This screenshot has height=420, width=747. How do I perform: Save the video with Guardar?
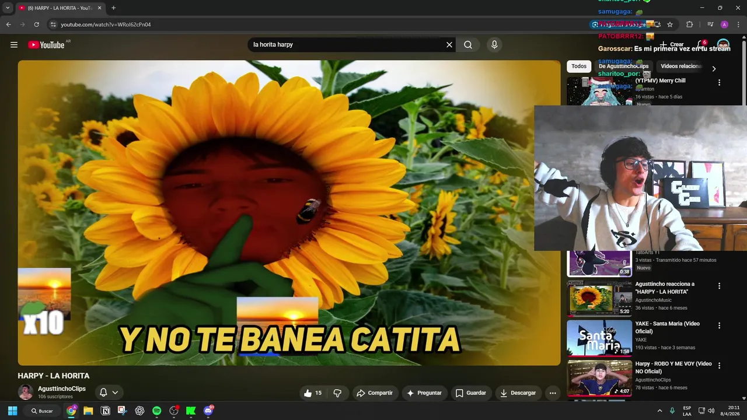pos(470,393)
